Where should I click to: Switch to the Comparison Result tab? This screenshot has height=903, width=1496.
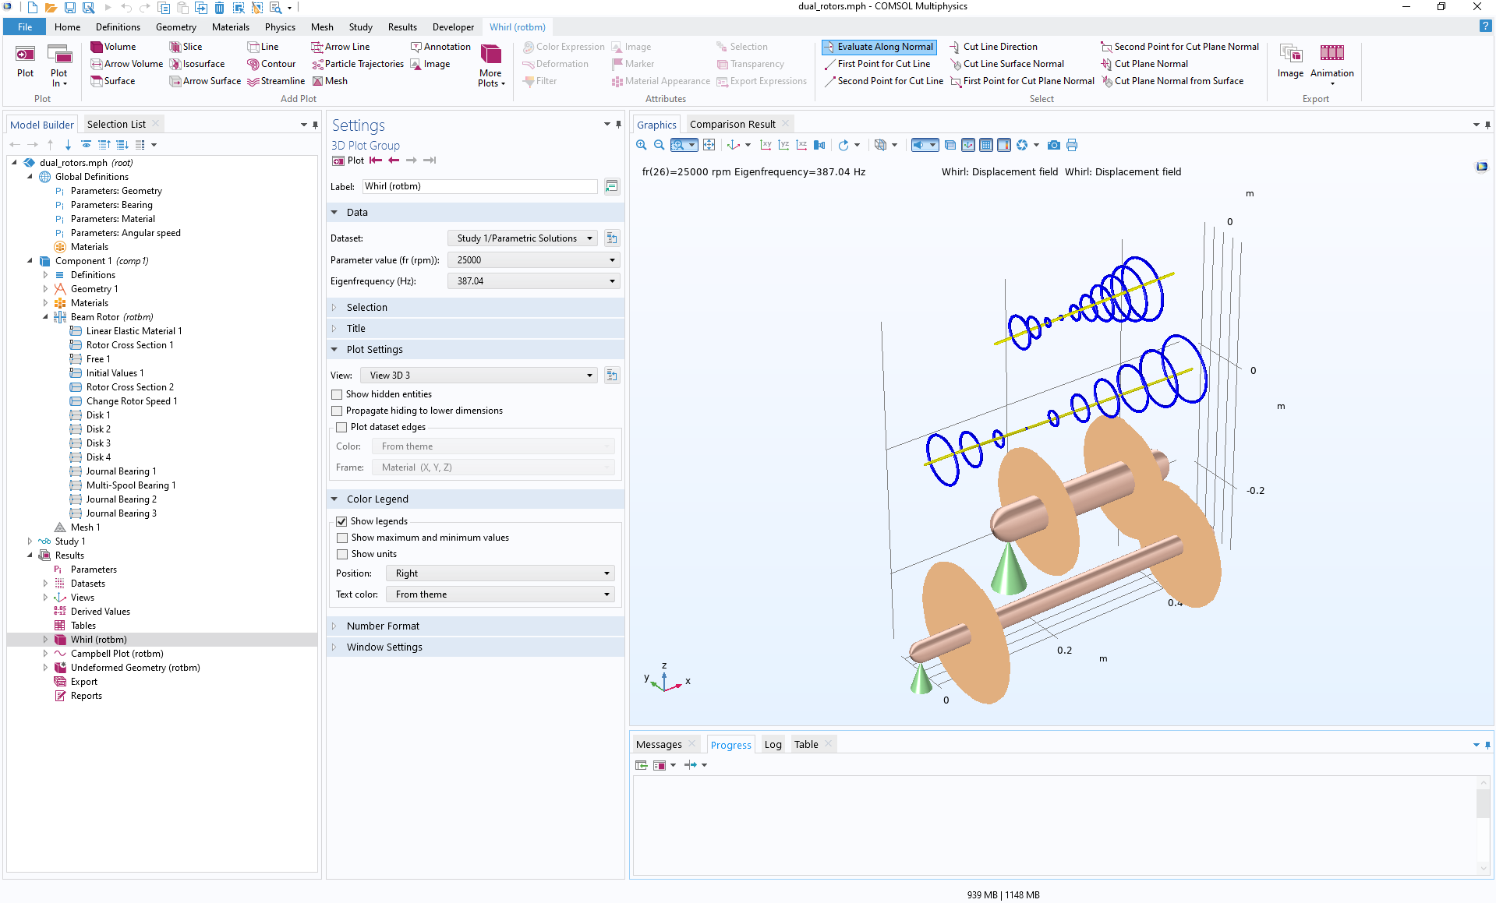pos(731,123)
